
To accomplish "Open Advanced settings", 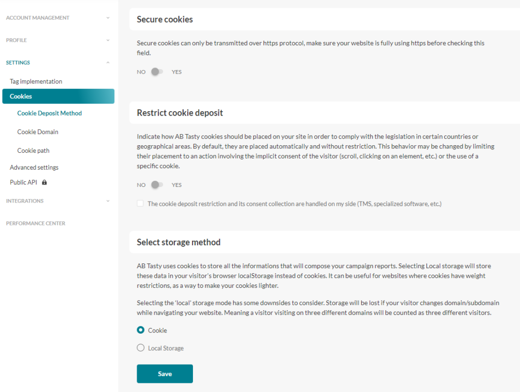I will point(34,168).
